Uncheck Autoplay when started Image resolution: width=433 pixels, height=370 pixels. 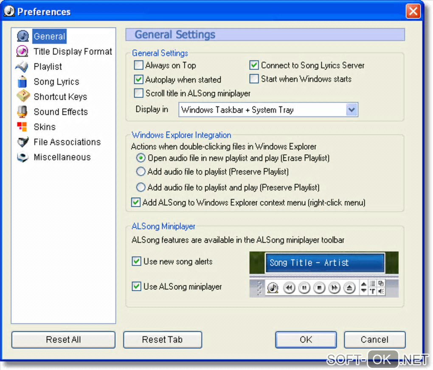(x=138, y=80)
